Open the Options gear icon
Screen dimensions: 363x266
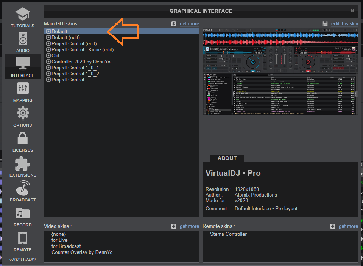click(x=23, y=113)
